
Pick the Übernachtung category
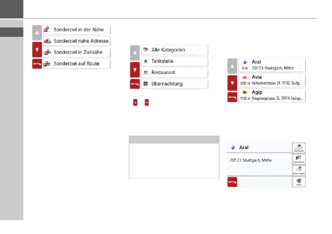pyautogui.click(x=174, y=84)
